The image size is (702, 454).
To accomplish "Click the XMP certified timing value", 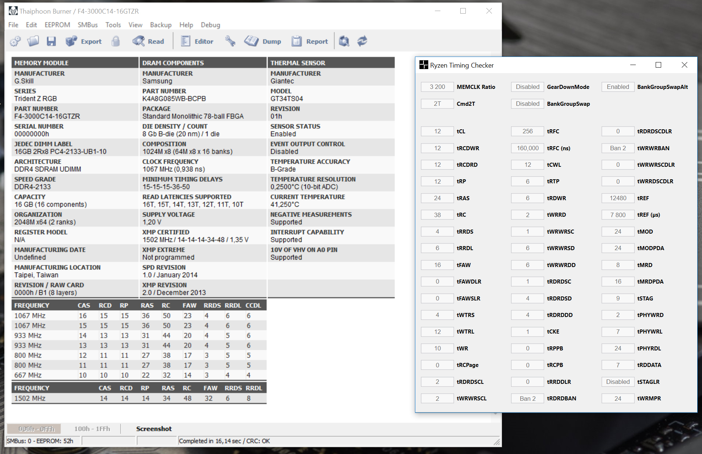I will (195, 240).
